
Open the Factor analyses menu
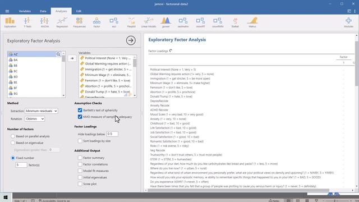[96, 22]
